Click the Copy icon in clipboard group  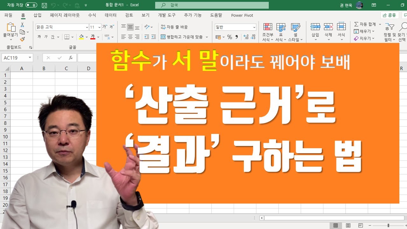pyautogui.click(x=22, y=32)
